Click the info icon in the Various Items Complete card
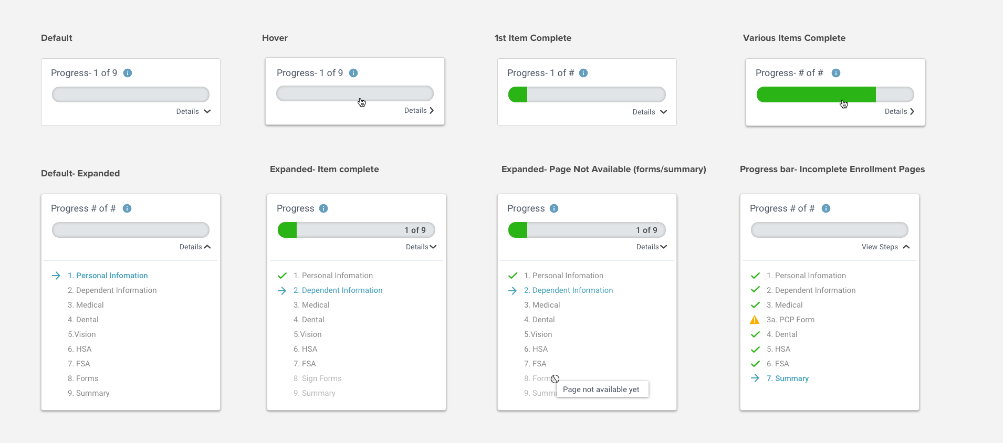The image size is (1003, 443). click(x=835, y=73)
